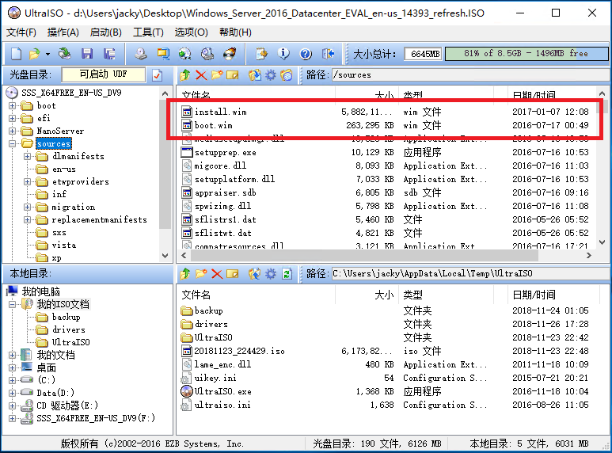612x453 pixels.
Task: Expand the migration subfolder
Action: pos(28,207)
